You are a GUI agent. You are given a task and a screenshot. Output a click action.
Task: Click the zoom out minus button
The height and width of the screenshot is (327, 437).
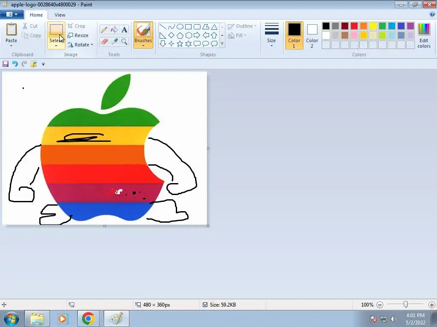point(379,305)
